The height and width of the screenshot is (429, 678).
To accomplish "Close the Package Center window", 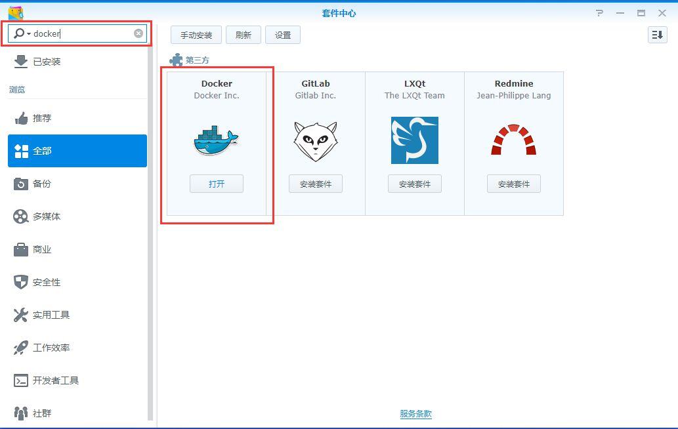I will pos(662,13).
